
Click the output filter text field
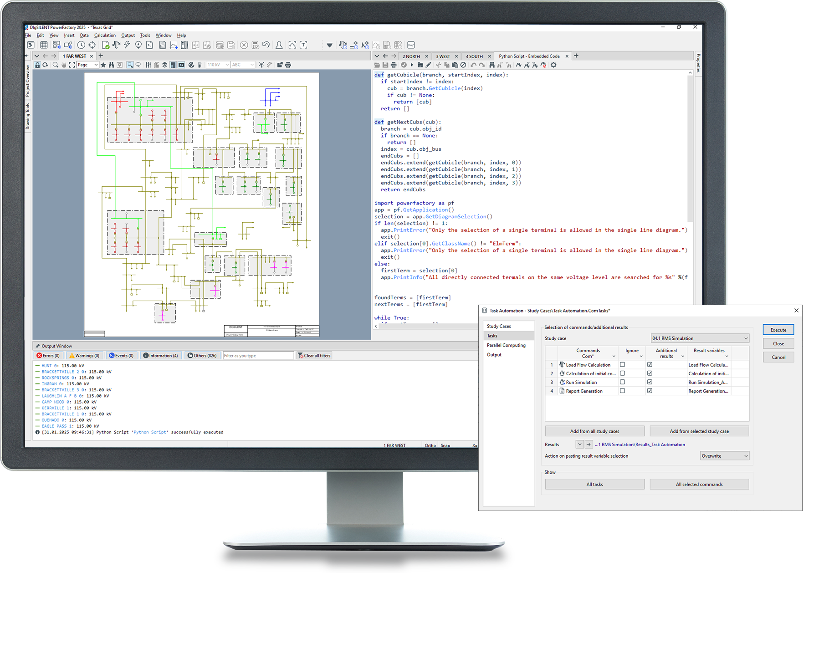tap(258, 356)
